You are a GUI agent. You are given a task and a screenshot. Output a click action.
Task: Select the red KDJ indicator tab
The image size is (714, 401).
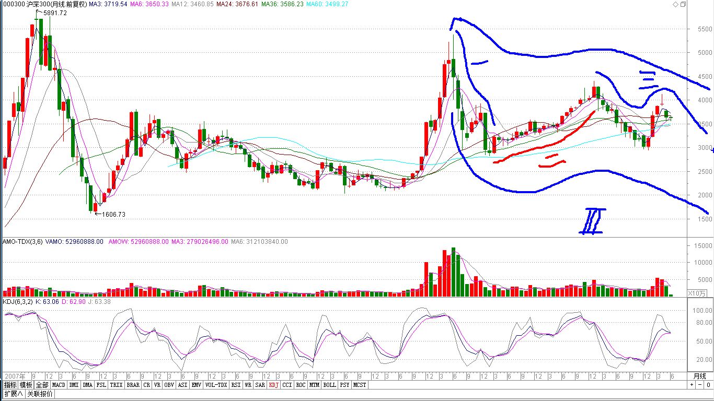click(x=274, y=385)
